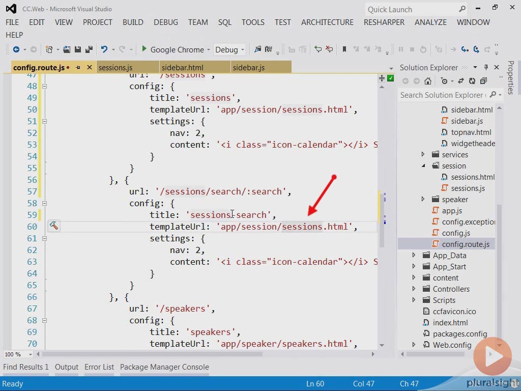Click the Pending Changes Filter clock icon
This screenshot has width=521, height=391.
coord(444,81)
